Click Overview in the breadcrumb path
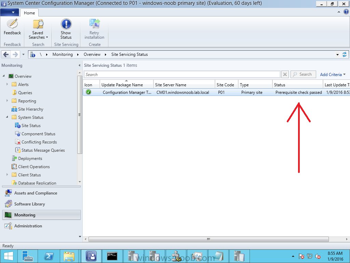 coord(92,54)
